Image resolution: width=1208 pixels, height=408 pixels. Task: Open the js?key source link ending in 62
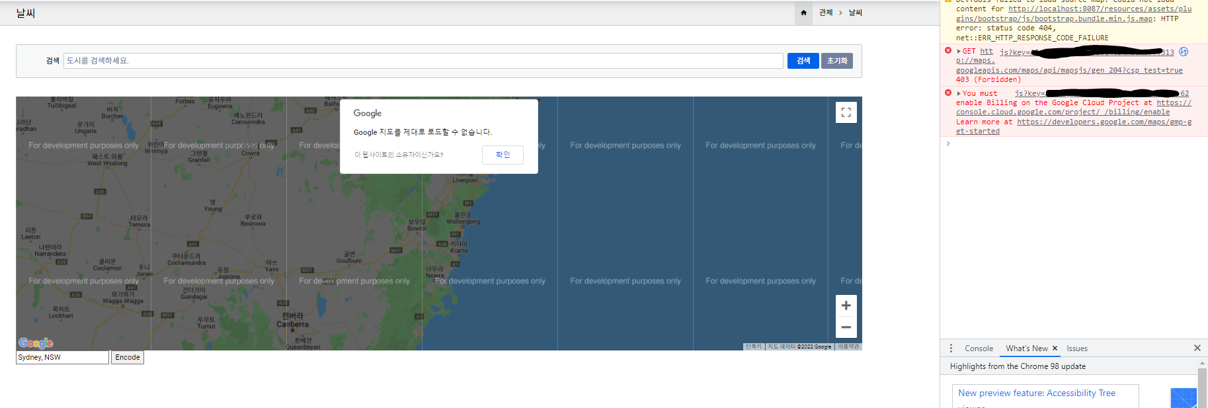(1102, 94)
